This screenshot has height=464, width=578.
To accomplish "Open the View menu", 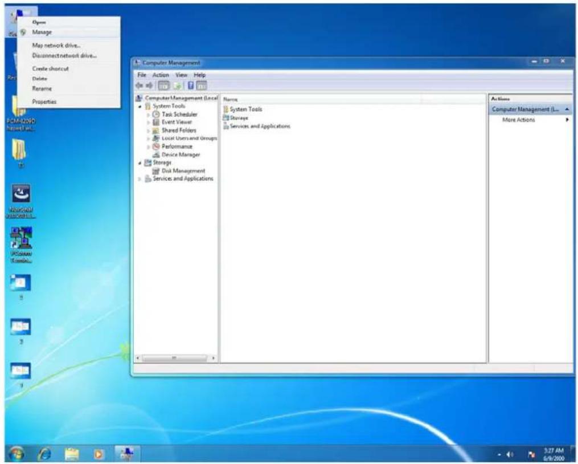I will [x=181, y=75].
